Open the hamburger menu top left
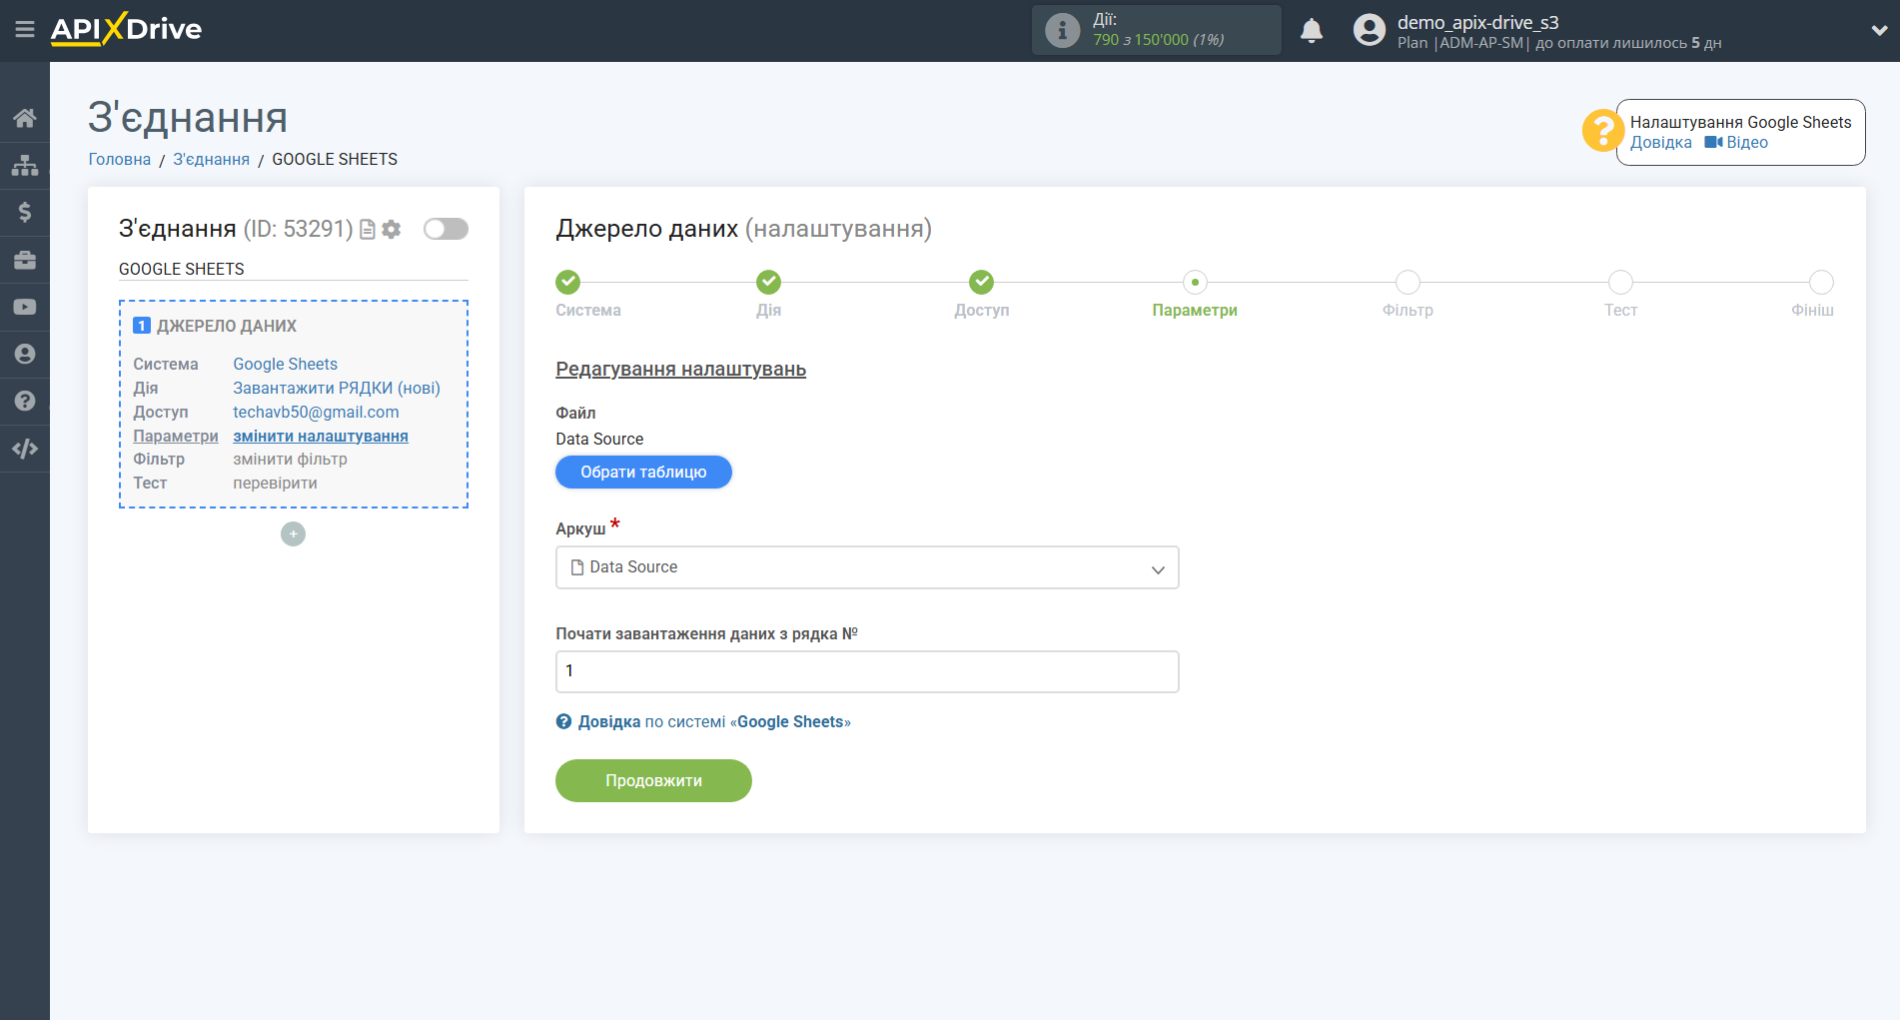The height and width of the screenshot is (1020, 1900). [25, 30]
